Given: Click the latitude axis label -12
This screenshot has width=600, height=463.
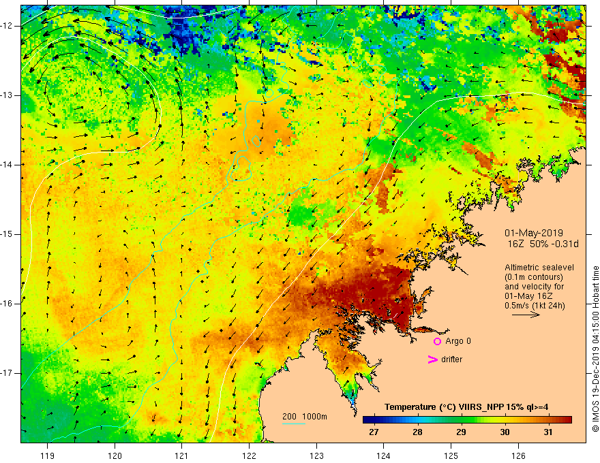Looking at the screenshot, I should coord(7,26).
